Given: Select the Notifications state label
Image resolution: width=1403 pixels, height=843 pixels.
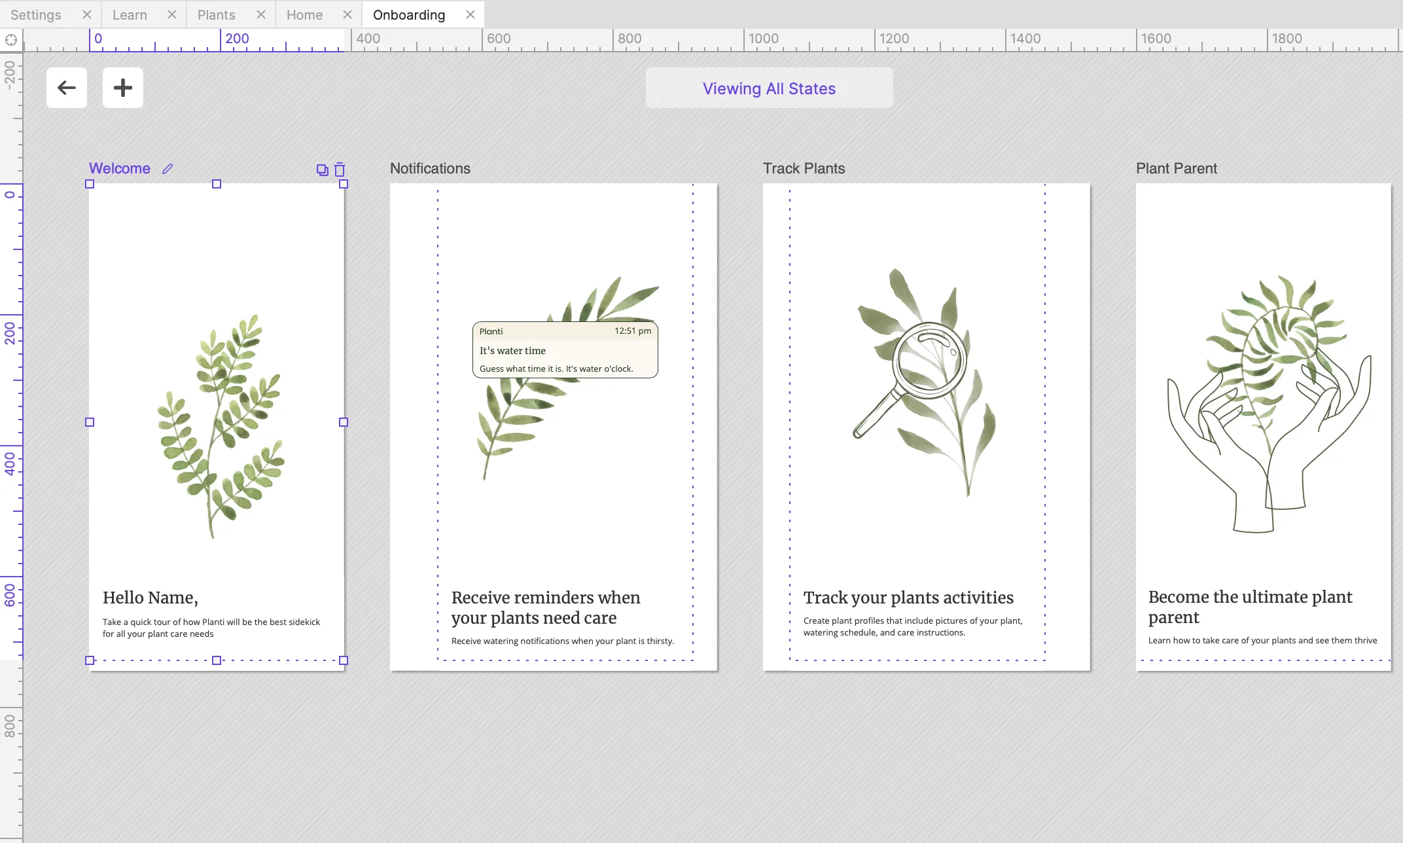Looking at the screenshot, I should (x=430, y=168).
